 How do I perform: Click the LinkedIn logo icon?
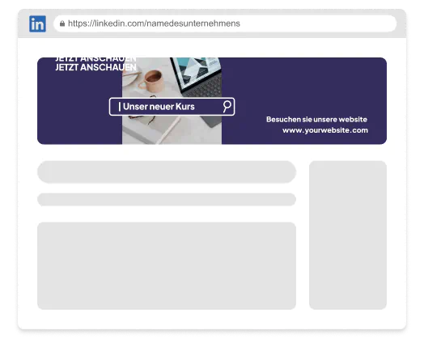[x=37, y=23]
